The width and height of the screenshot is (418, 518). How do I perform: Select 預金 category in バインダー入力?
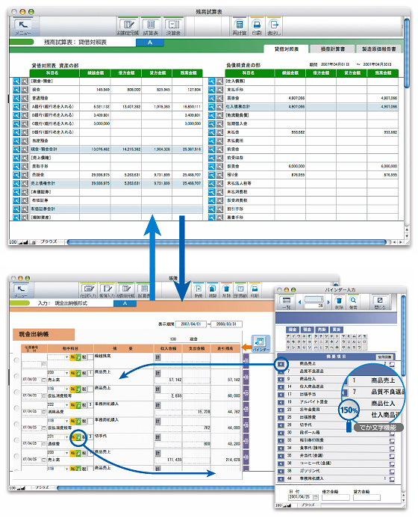[307, 330]
